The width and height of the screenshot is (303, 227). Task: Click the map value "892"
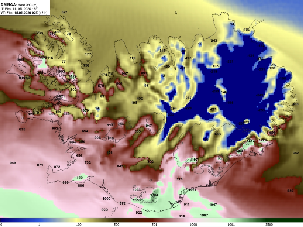(122, 203)
